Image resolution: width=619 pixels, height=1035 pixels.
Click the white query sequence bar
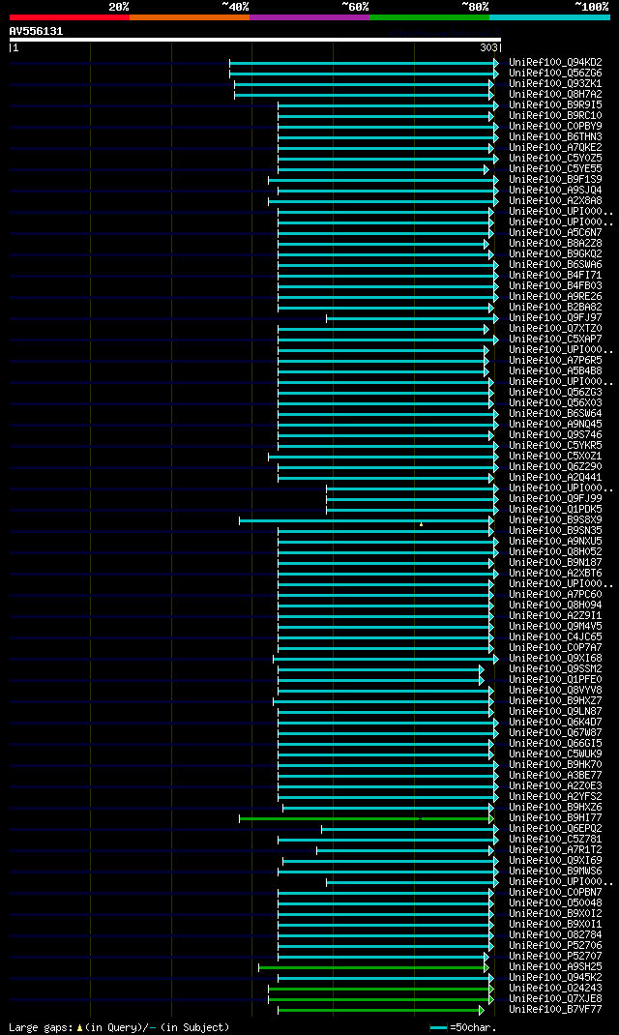[x=254, y=40]
